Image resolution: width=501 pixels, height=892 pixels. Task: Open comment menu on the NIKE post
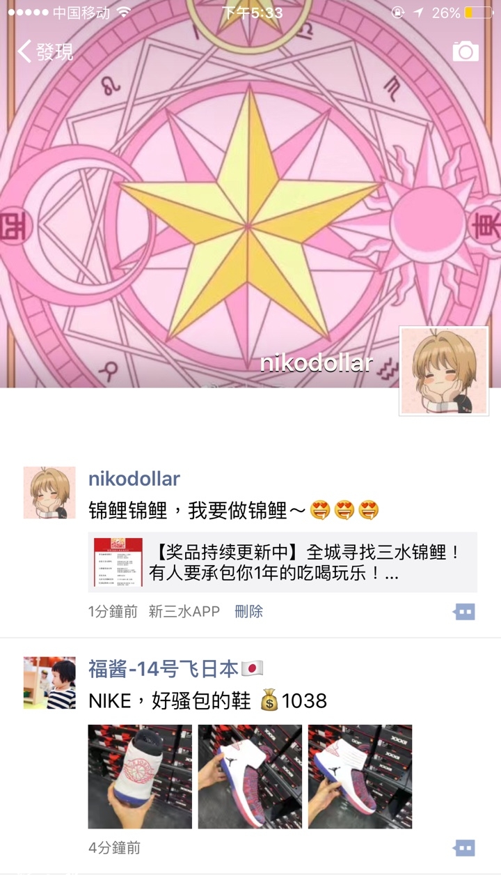tap(464, 848)
